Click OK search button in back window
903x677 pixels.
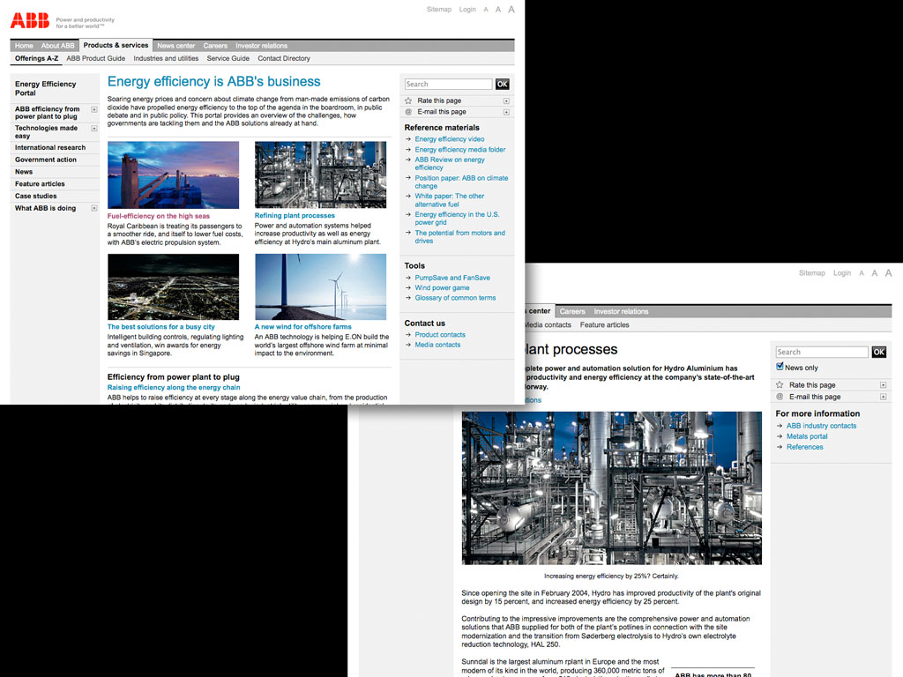pos(879,352)
